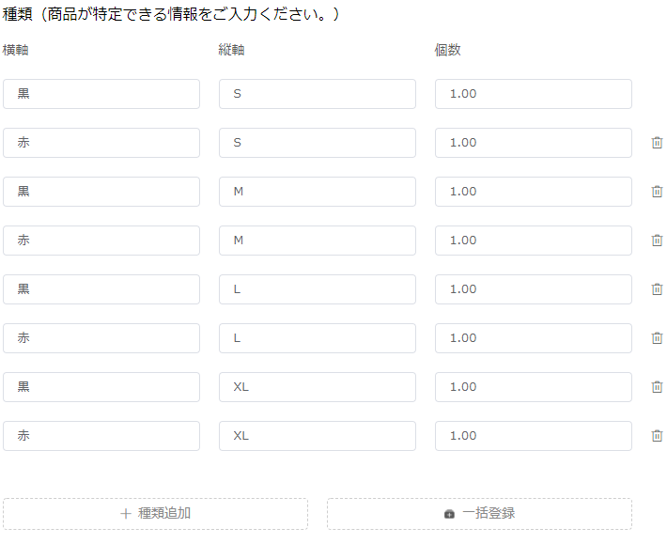Select the 個数 field in the 赤 XL row

pos(534,436)
